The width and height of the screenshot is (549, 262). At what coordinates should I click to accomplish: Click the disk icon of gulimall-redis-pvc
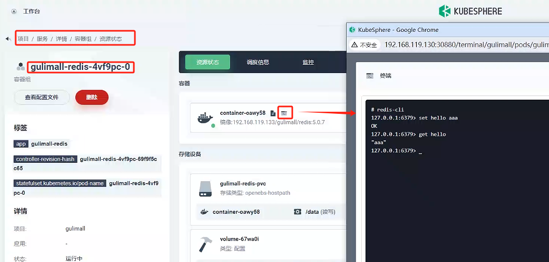click(207, 188)
